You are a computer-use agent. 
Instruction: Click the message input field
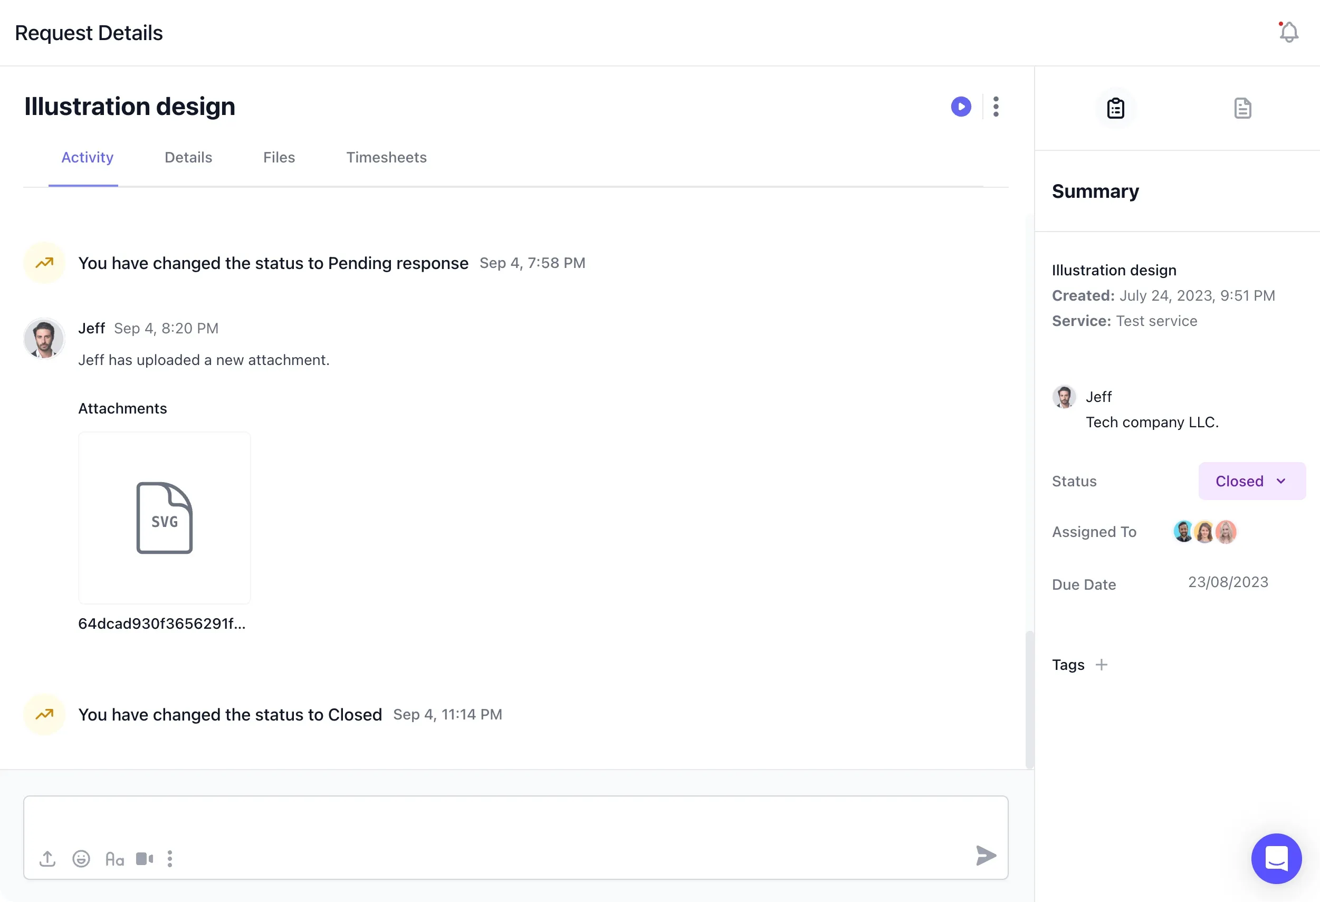click(515, 821)
